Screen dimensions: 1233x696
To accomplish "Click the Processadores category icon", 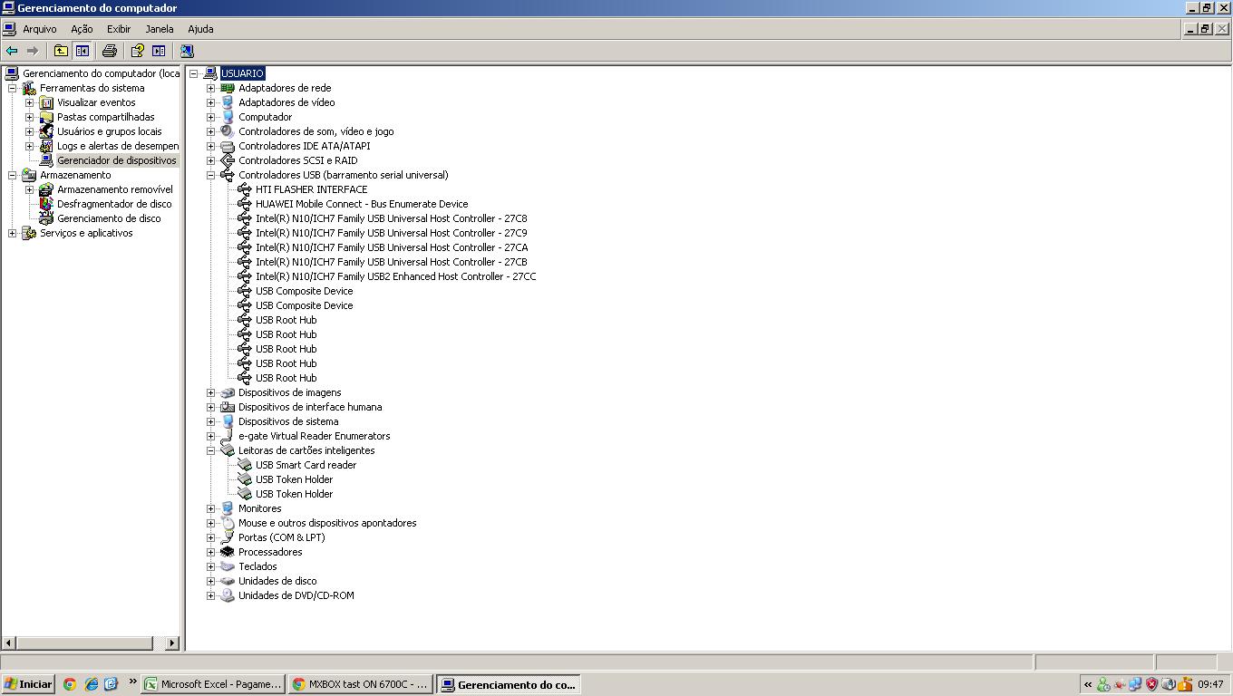I will pyautogui.click(x=228, y=552).
